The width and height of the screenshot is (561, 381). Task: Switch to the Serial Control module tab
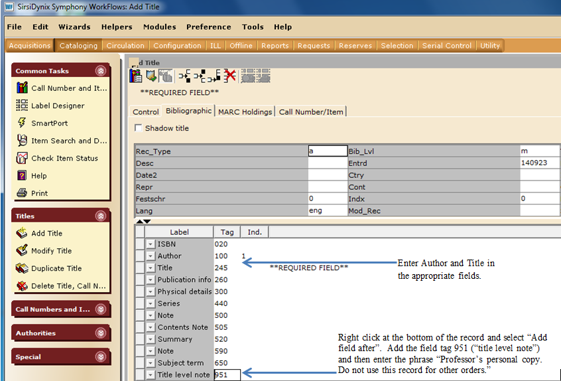(x=446, y=46)
